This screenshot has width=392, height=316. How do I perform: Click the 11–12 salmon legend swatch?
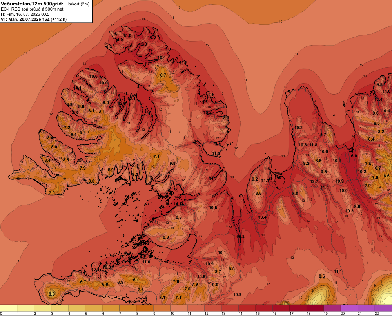196,308
